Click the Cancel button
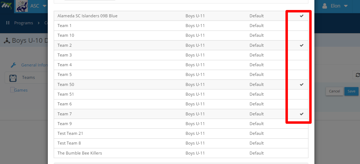 334,91
